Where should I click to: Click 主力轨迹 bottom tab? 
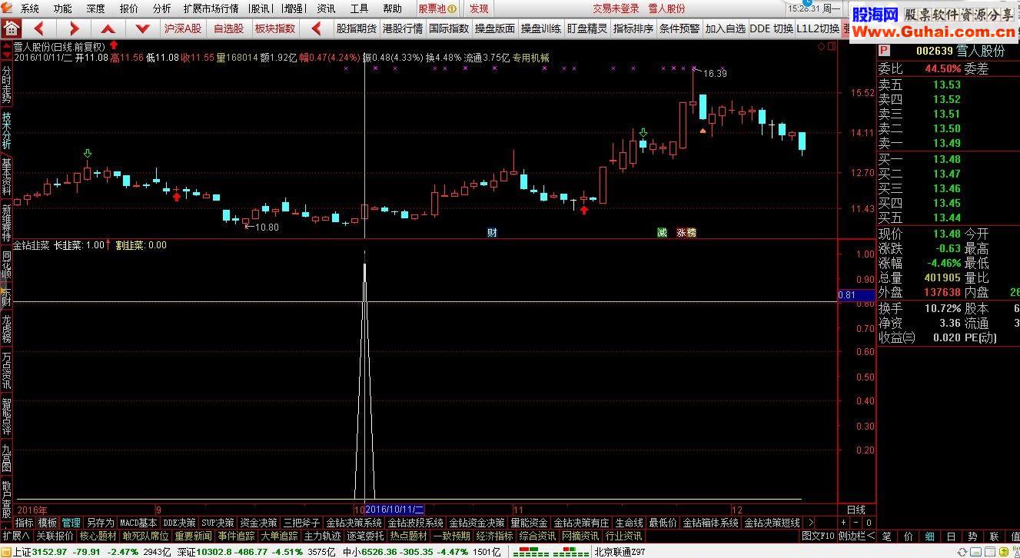tap(322, 536)
